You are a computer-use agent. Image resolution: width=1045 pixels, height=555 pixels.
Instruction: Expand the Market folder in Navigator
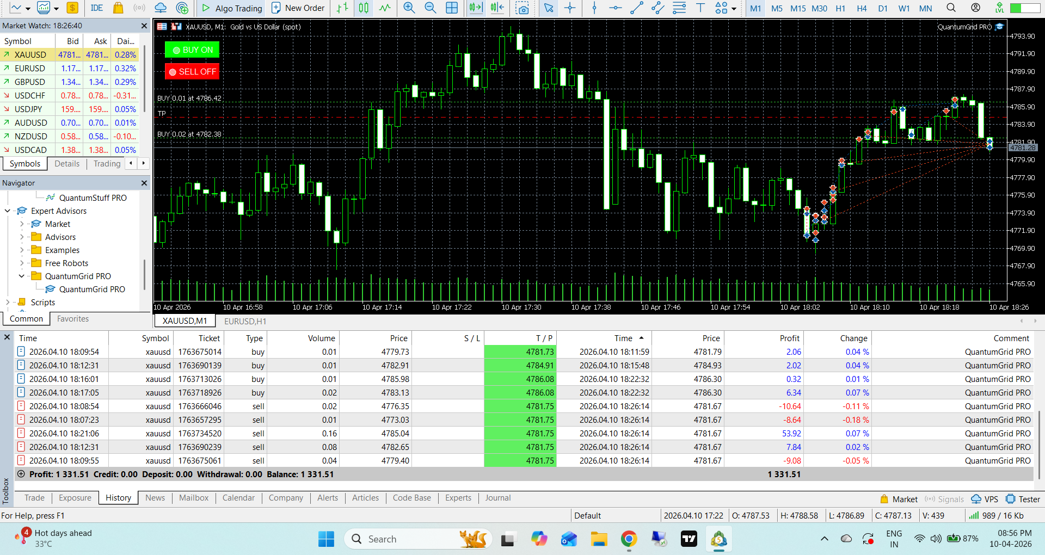(x=22, y=224)
